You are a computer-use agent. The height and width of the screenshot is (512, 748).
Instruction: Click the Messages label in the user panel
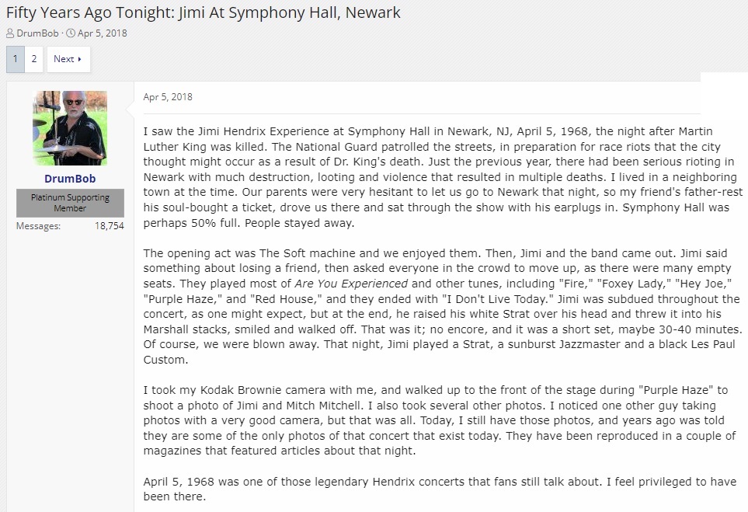pyautogui.click(x=39, y=226)
